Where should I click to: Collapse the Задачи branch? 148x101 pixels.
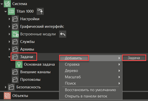[9, 57]
